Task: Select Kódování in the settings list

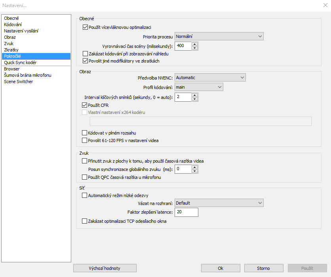Action: pyautogui.click(x=13, y=25)
